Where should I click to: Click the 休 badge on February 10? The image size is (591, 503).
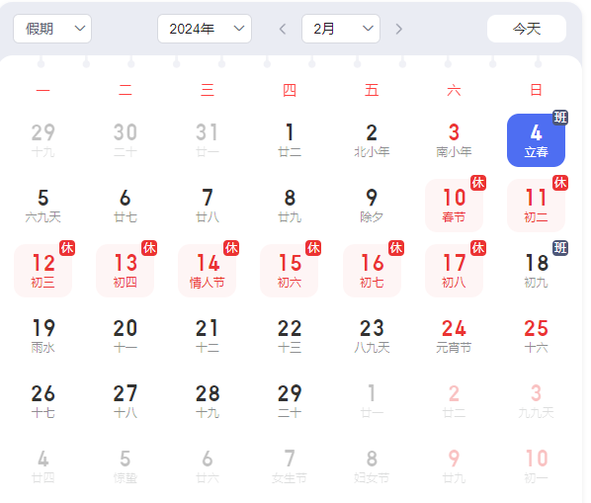coord(478,183)
